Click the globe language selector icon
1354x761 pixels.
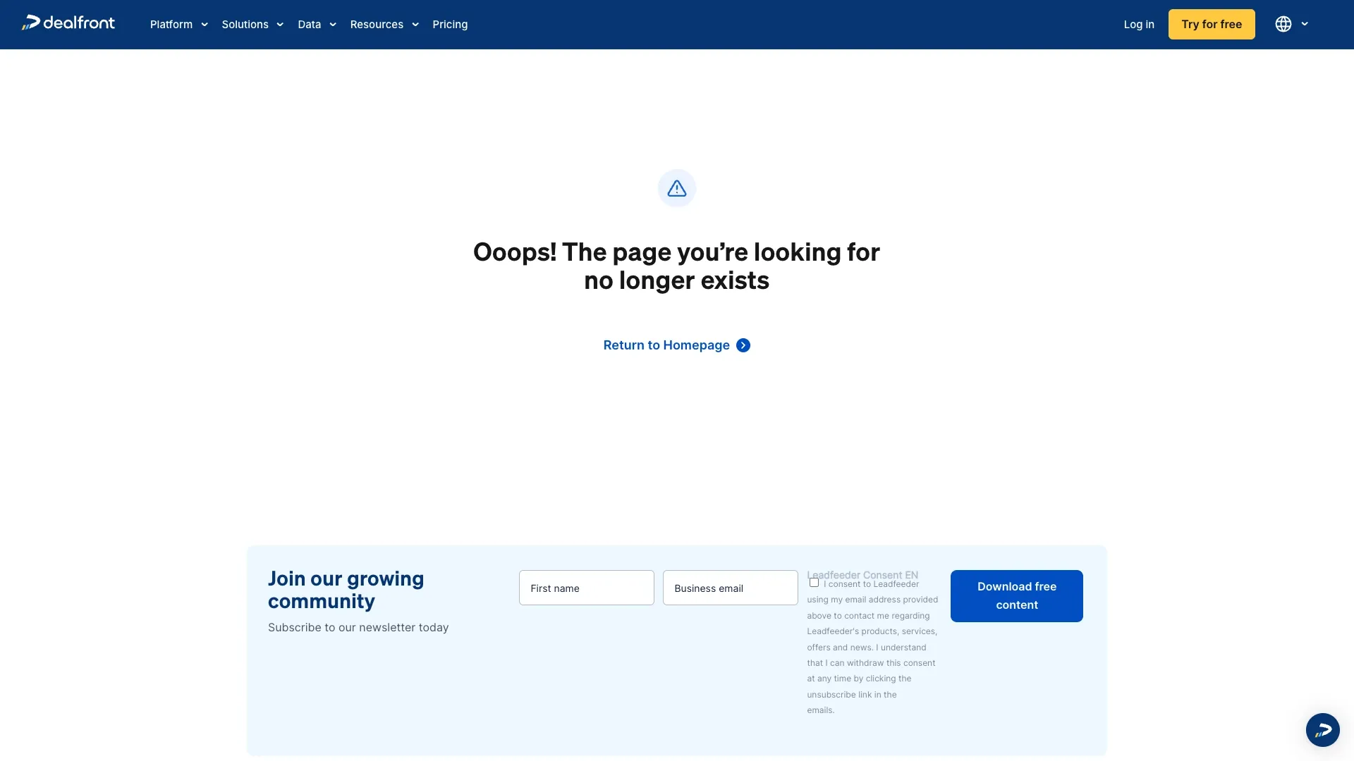[x=1283, y=24]
